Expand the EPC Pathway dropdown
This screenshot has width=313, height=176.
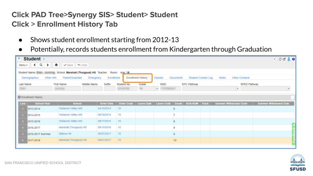pos(237,89)
